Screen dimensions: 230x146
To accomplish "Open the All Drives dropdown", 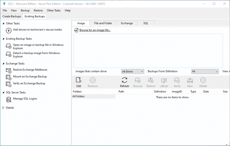I will [x=133, y=71].
